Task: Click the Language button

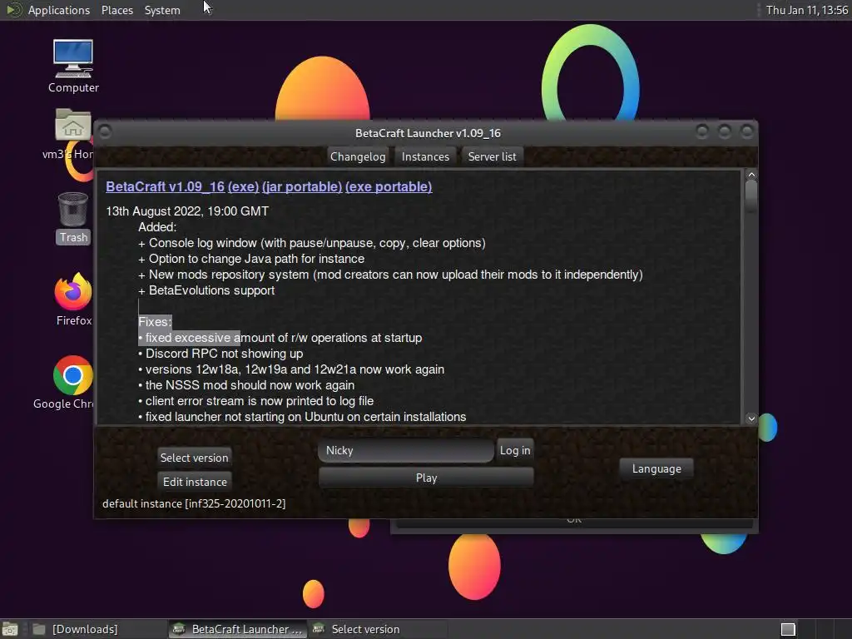Action: (x=656, y=469)
